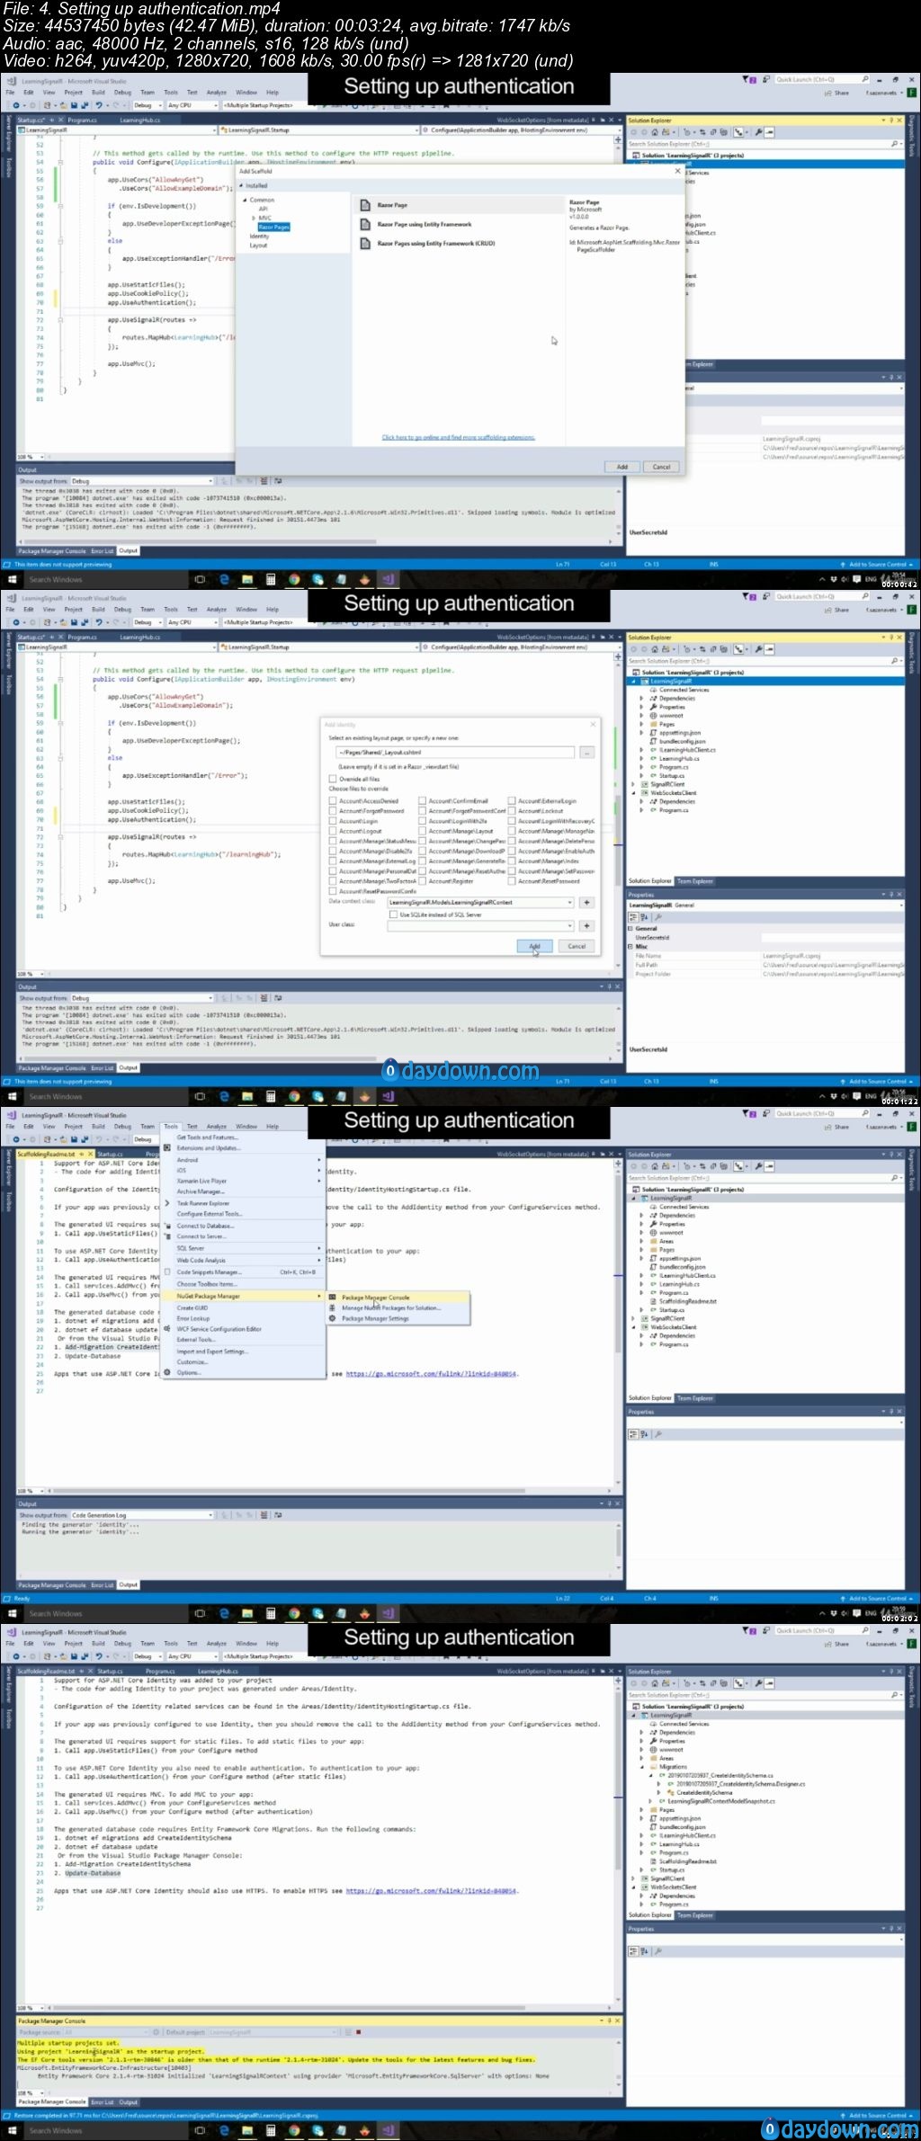Click Categorized icon in Properties beside Add Identity dialog

632,916
